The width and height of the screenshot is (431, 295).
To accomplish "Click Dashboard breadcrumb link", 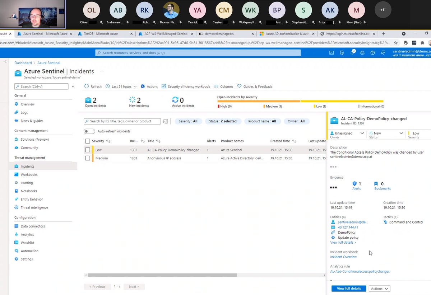I will tap(23, 63).
